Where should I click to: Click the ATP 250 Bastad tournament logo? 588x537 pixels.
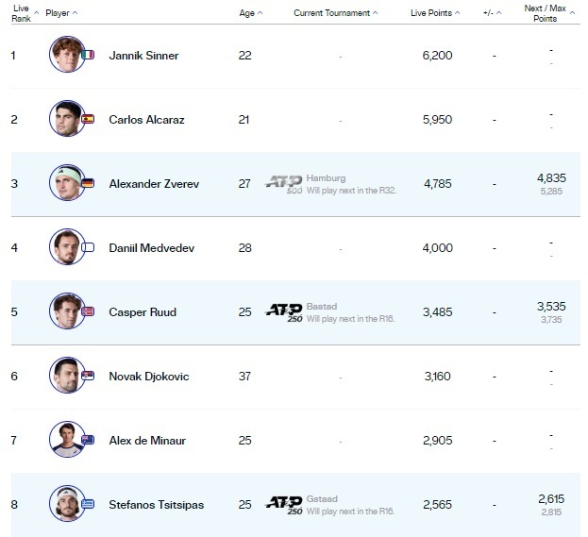click(284, 310)
